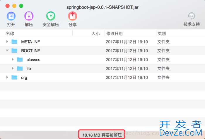Click the modified date of lib

(127, 68)
